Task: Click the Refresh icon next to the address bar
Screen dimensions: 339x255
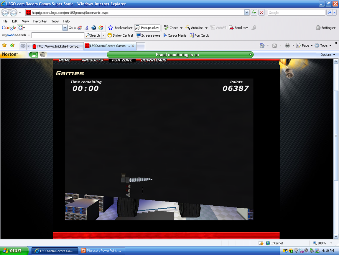Action: tap(254, 12)
